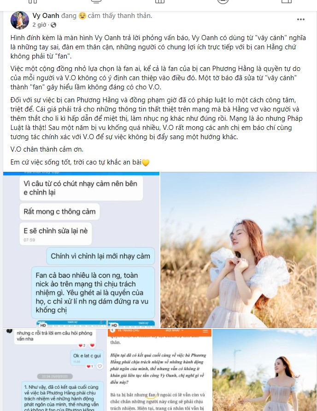Switch to the Watch video tab in the top navigation
Screen dimensions: 317x411
[x=96, y=1]
